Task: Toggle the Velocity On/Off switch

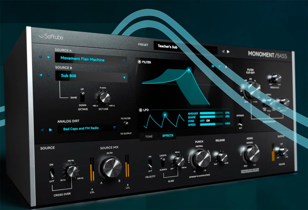Action: click(150, 164)
